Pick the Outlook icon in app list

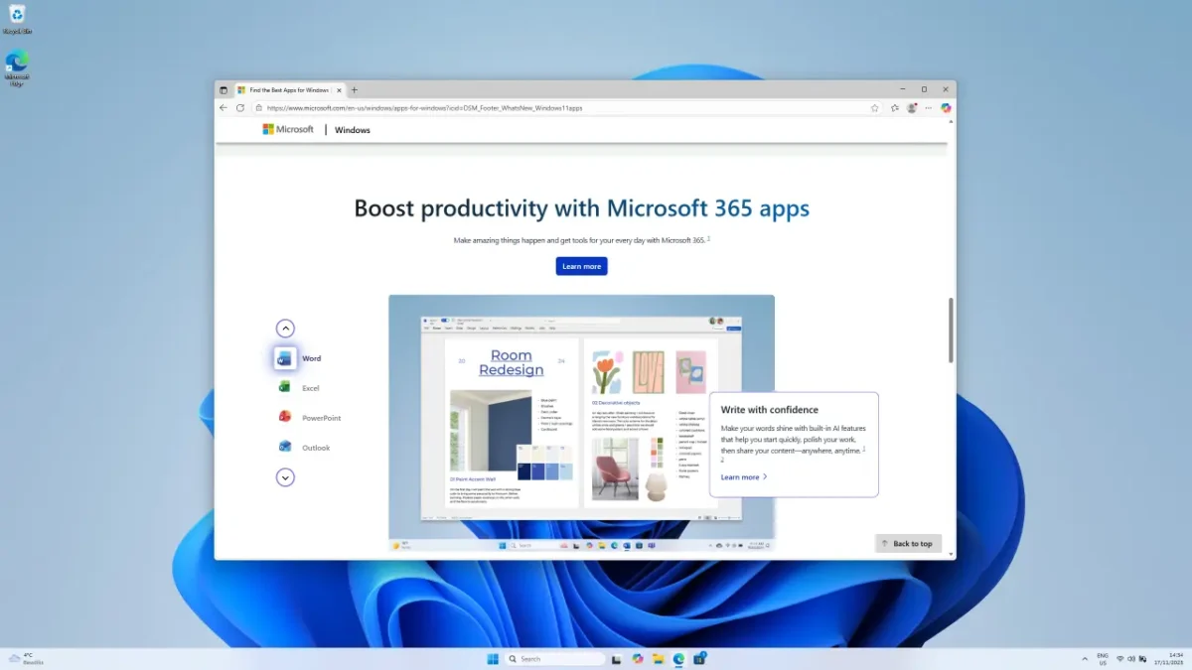click(x=285, y=448)
